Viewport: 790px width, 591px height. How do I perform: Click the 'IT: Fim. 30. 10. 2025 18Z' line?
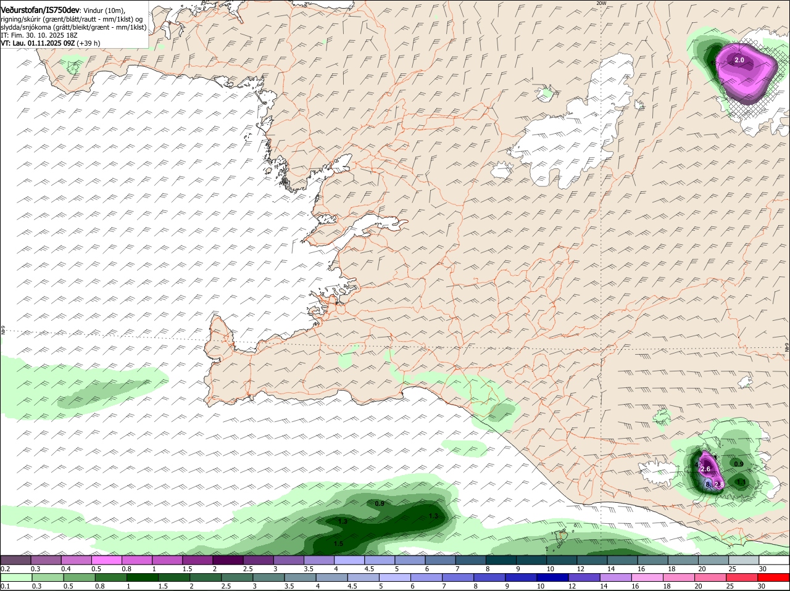38,35
